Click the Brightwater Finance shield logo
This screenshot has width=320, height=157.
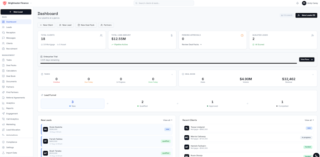[5, 3]
